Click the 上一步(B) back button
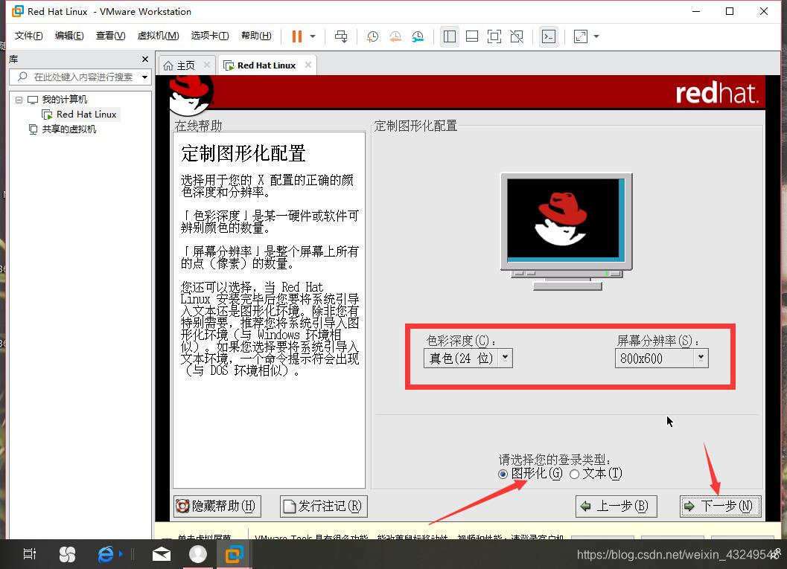 [616, 507]
